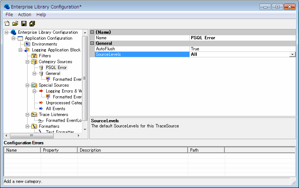Click the Save toolbar icon
The image size is (299, 188).
pyautogui.click(x=24, y=24)
